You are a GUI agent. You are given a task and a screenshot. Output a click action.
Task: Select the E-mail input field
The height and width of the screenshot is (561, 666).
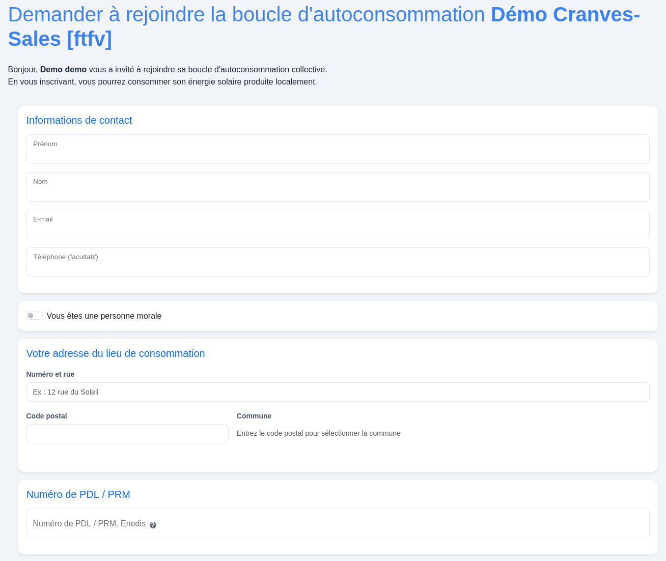tap(338, 225)
